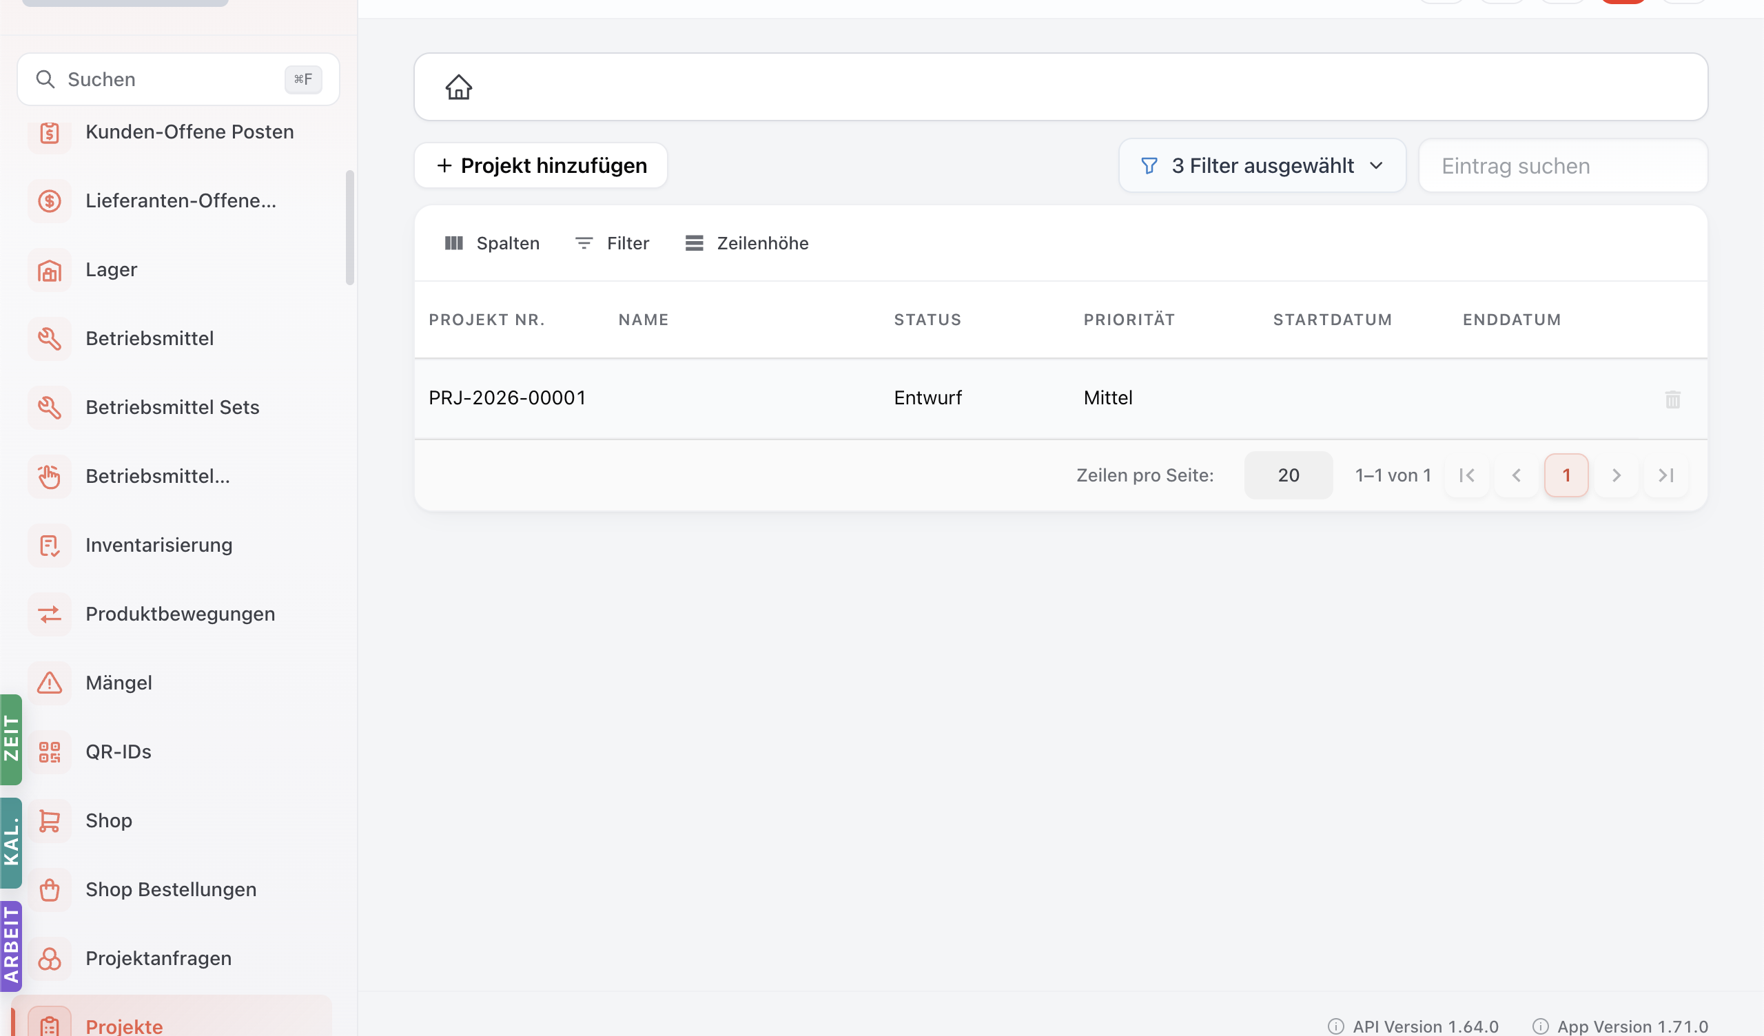The image size is (1764, 1036).
Task: Open Projektanfragen menu entry
Action: point(172,959)
